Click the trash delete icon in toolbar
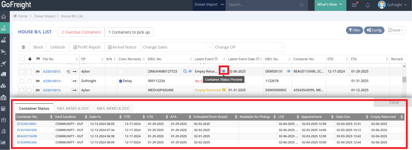Viewport: 412px width, 150px height. [24, 47]
